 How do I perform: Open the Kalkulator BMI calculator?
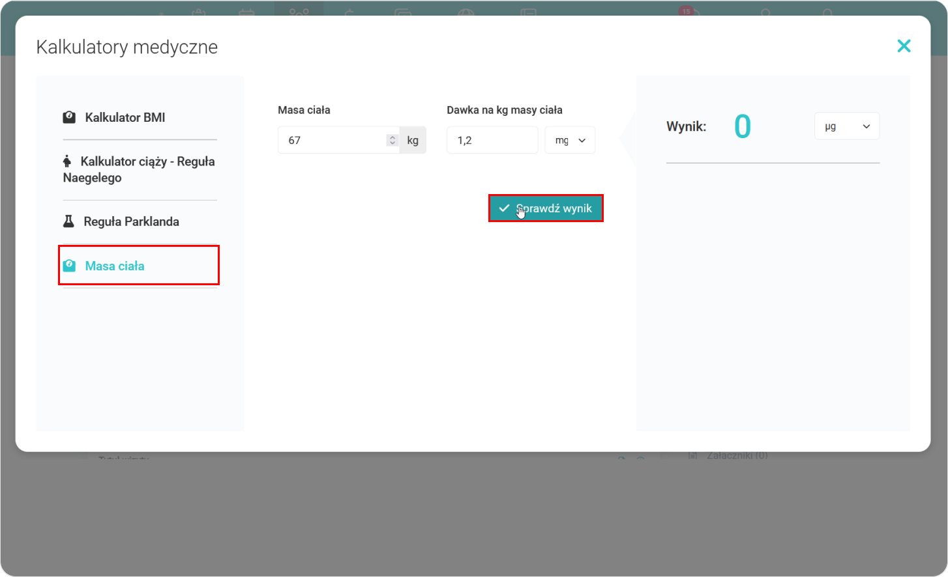click(x=125, y=117)
